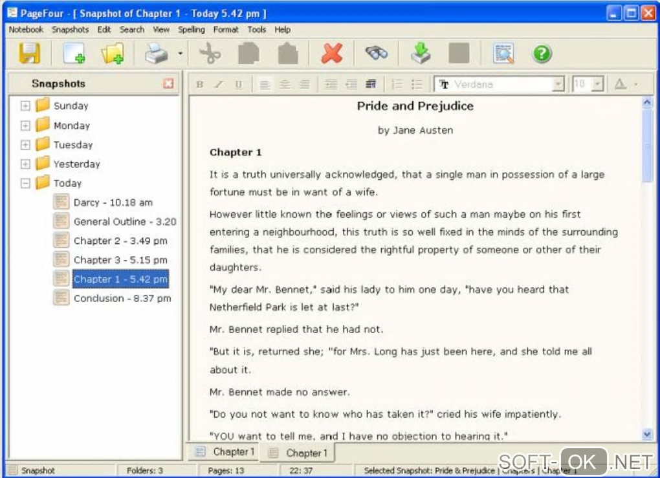Viewport: 660px width, 478px height.
Task: Open the Edit menu
Action: (104, 30)
